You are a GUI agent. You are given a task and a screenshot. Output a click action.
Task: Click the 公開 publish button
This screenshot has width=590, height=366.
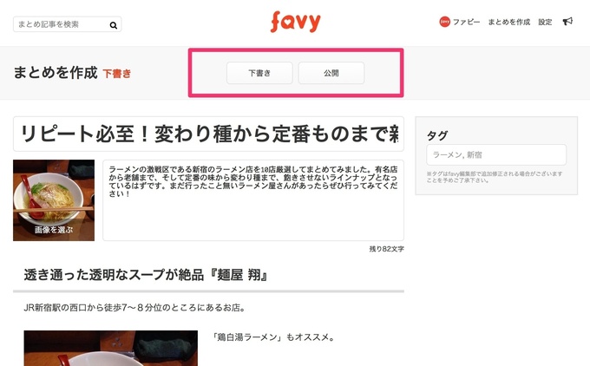tap(331, 73)
